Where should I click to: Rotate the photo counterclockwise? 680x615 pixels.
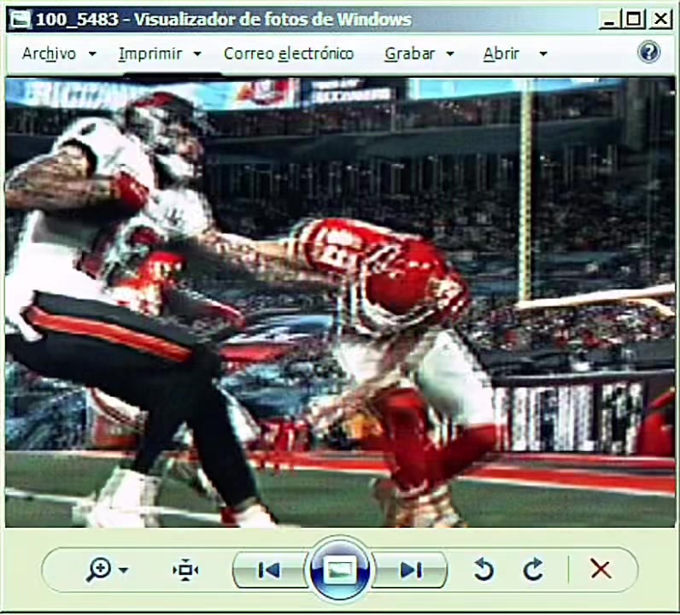(x=484, y=570)
